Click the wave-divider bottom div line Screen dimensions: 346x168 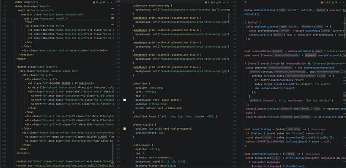click(x=64, y=50)
